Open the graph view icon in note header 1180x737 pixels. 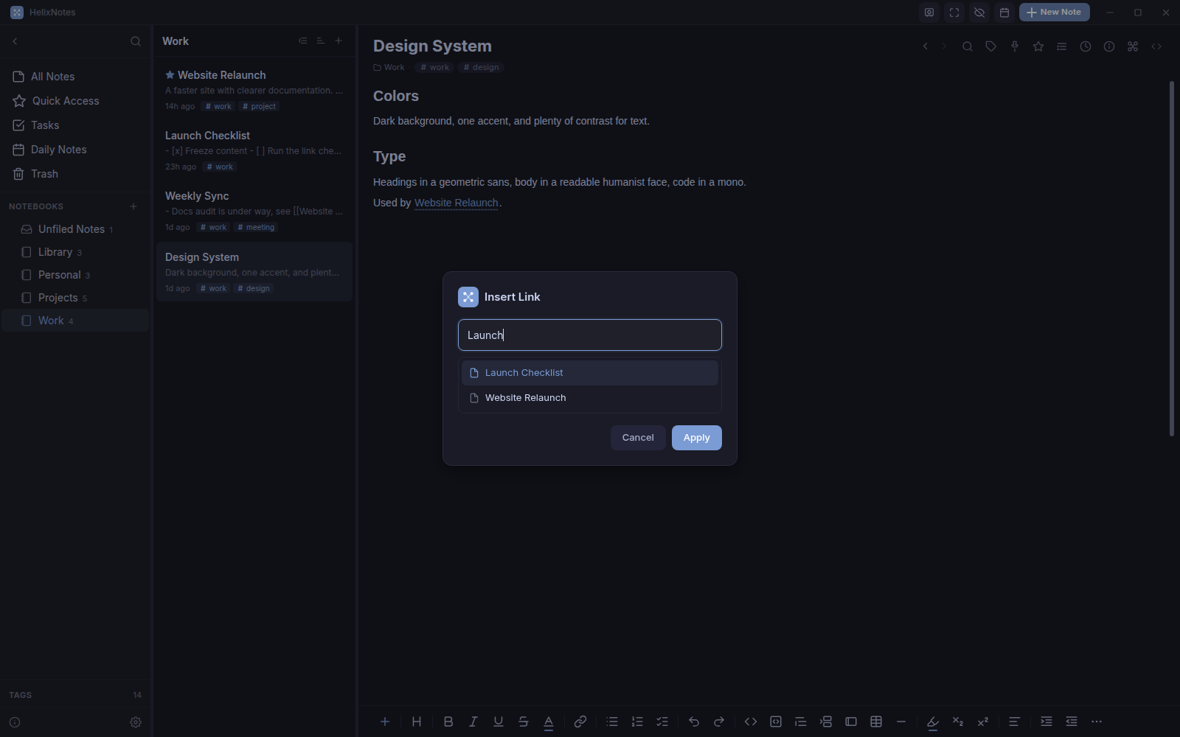[1133, 46]
